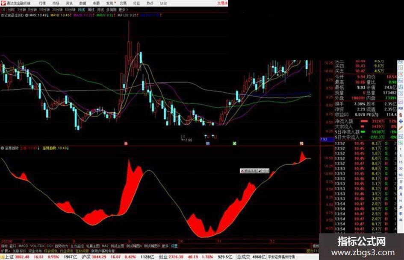Select the MA2 indicator tab
Image resolution: width=404 pixels, height=260 pixels.
(105, 246)
